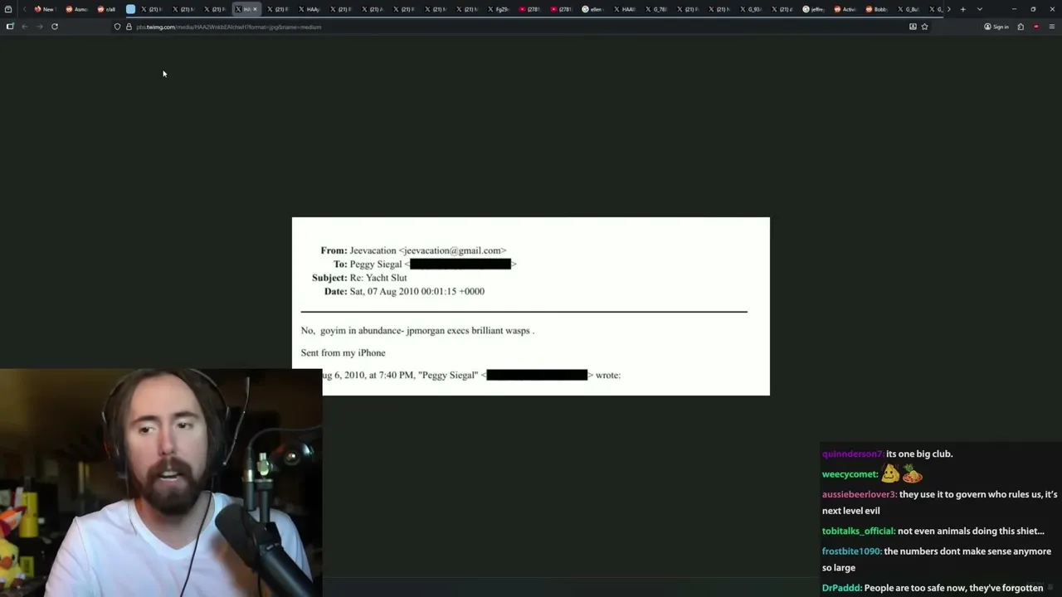1062x597 pixels.
Task: Click chat username "frostbite1090"
Action: 852,551
